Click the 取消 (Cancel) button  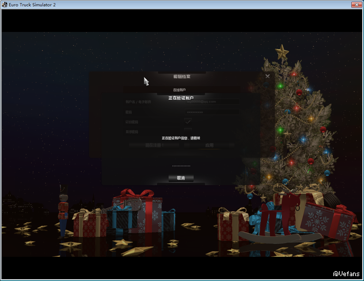click(x=181, y=178)
